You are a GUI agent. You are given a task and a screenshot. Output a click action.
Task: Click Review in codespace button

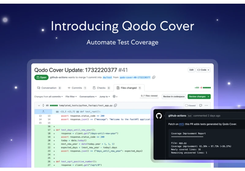click(x=174, y=96)
